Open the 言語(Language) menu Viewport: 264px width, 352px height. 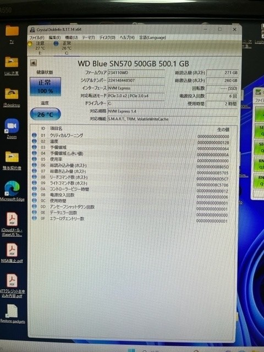153,37
